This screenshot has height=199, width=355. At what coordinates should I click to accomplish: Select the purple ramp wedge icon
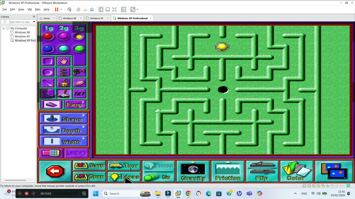click(52, 105)
